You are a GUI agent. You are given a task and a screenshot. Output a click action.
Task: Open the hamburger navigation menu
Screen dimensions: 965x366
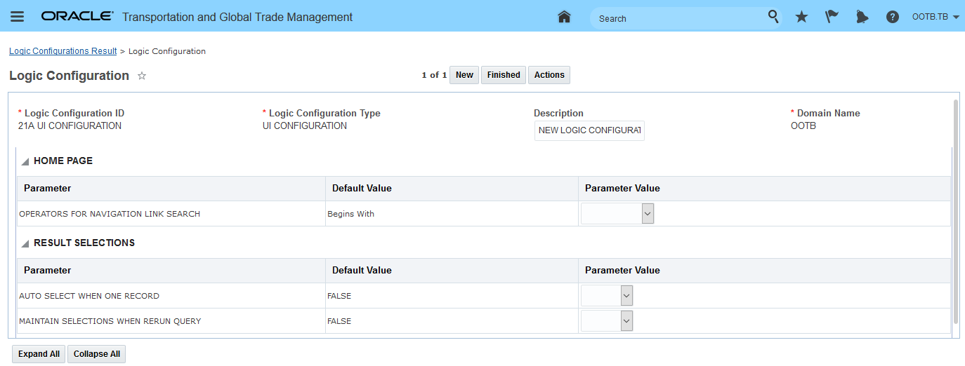18,17
